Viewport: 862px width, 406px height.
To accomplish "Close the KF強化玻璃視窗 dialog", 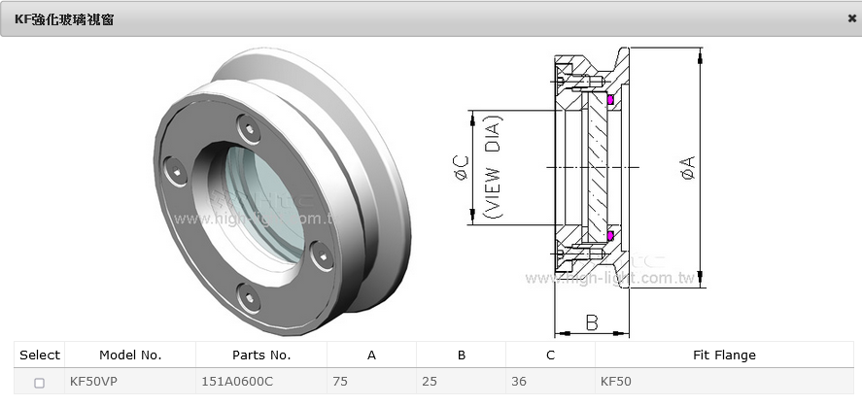I will pos(851,18).
